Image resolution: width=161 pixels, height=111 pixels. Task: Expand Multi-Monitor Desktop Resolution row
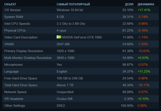[28, 58]
